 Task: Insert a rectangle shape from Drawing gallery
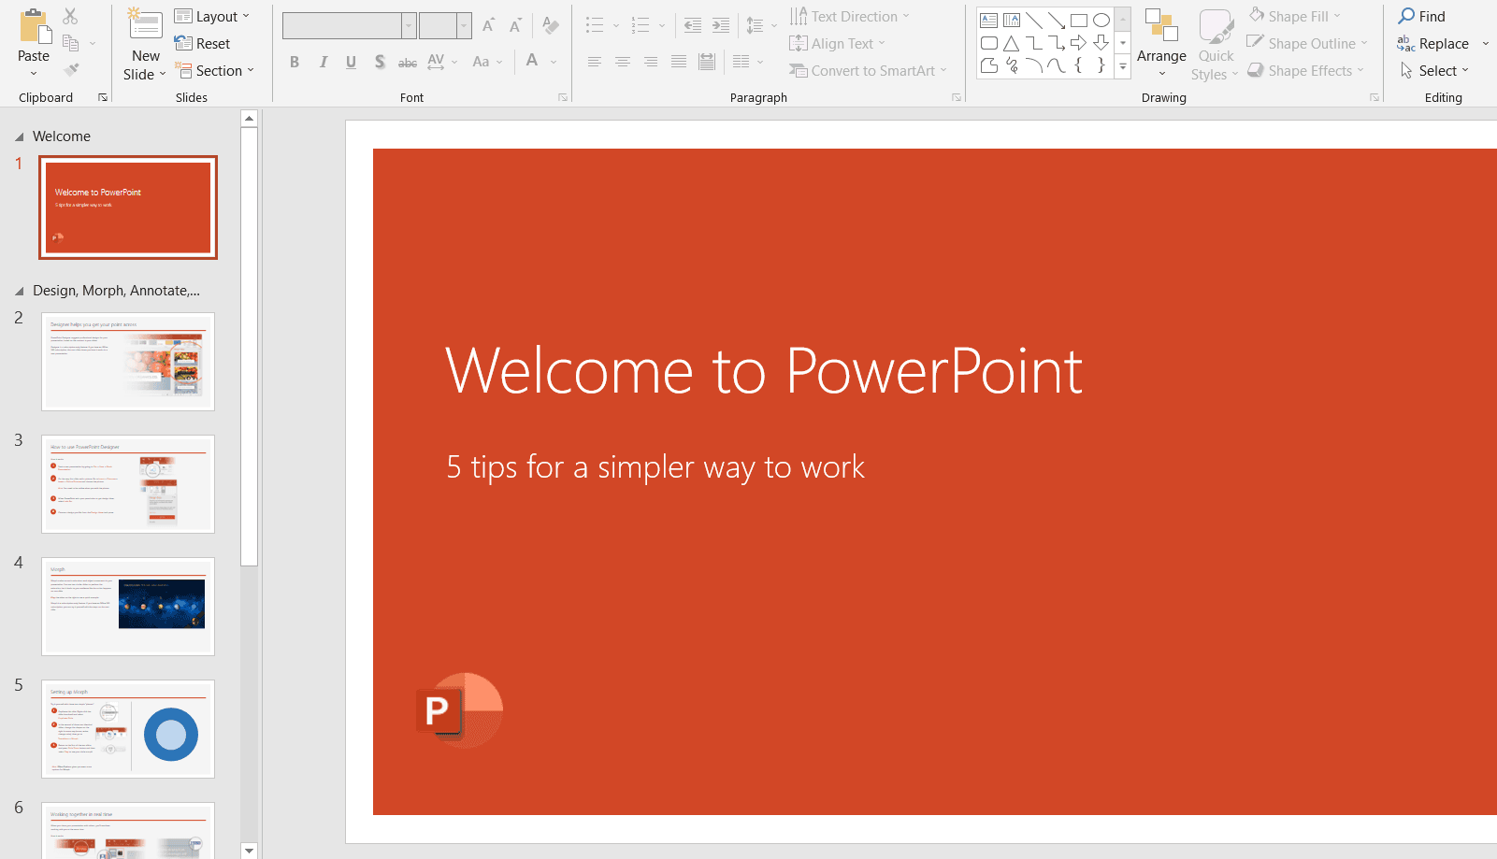[1078, 19]
